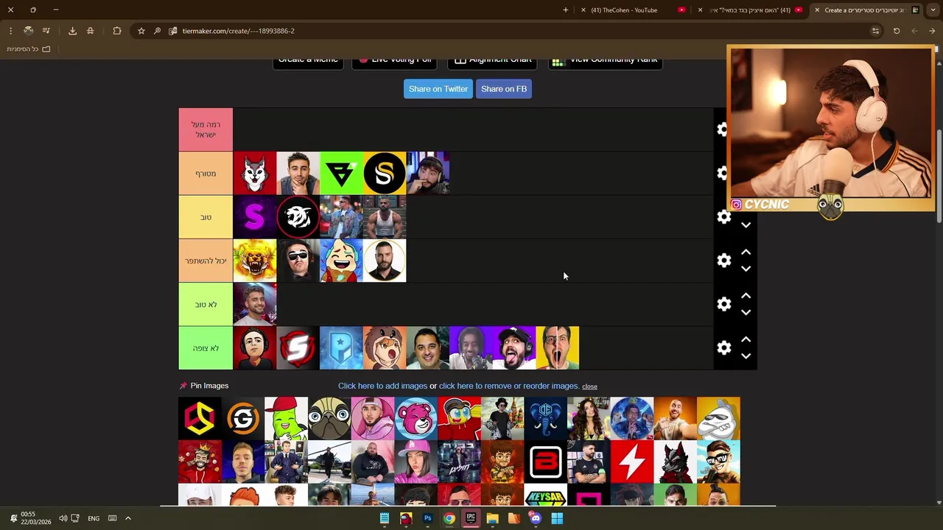Move the טוב tier row down
Viewport: 943px width, 530px height.
point(746,225)
